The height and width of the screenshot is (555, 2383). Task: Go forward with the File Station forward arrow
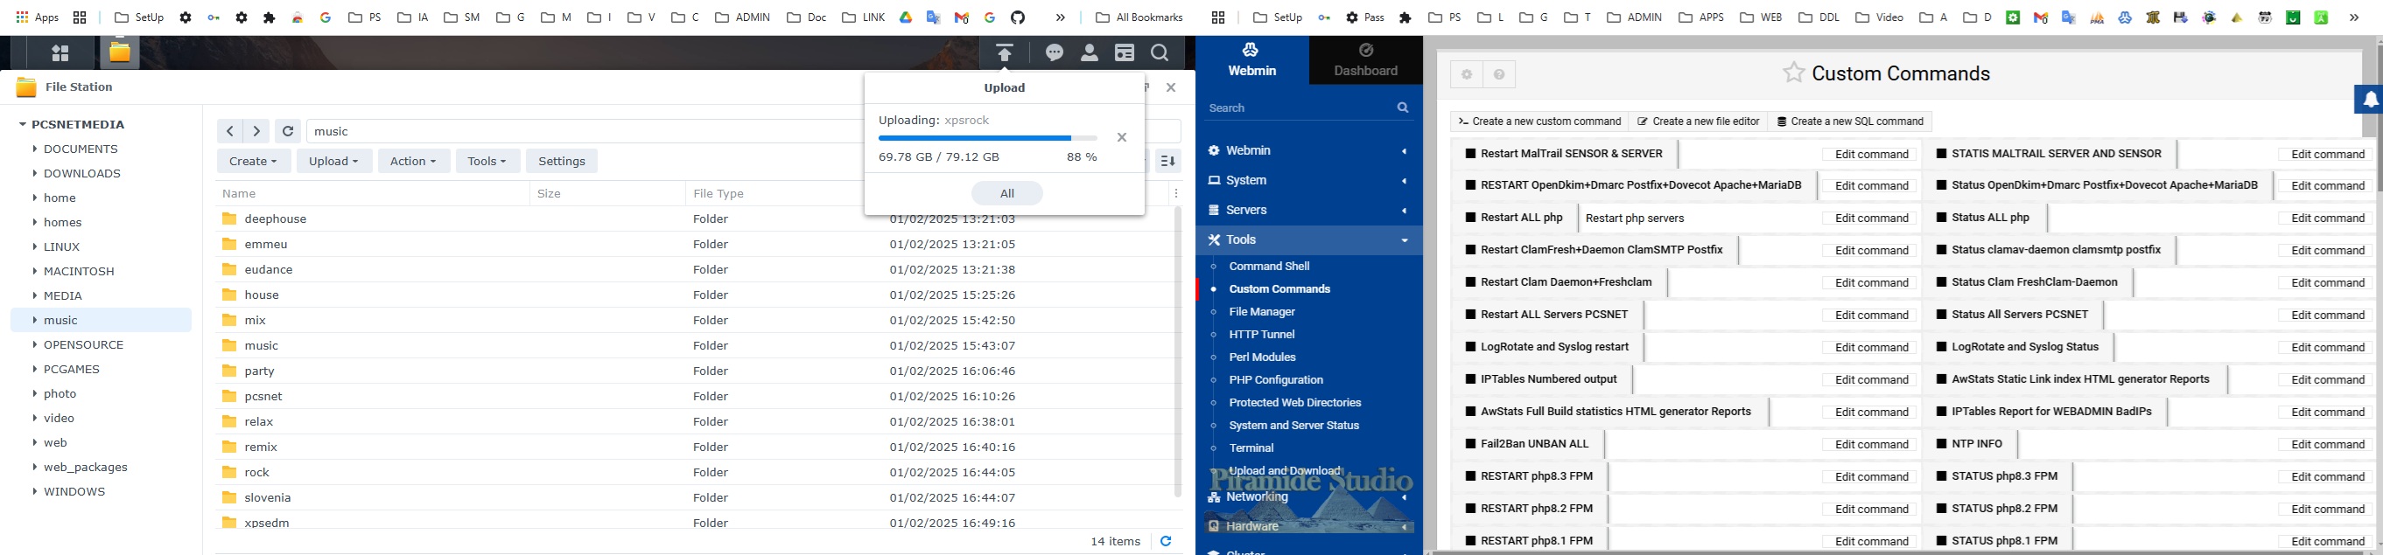[256, 131]
